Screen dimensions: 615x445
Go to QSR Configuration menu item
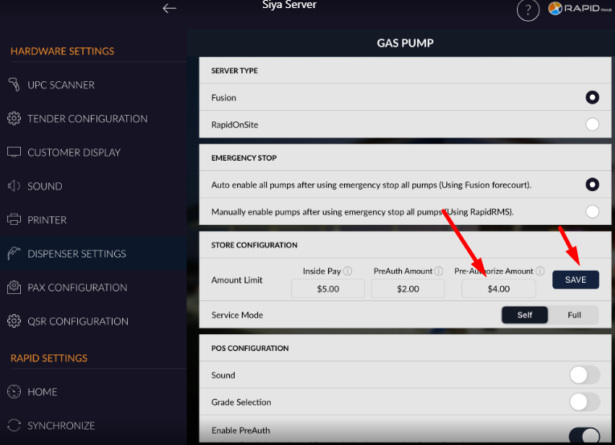click(77, 321)
